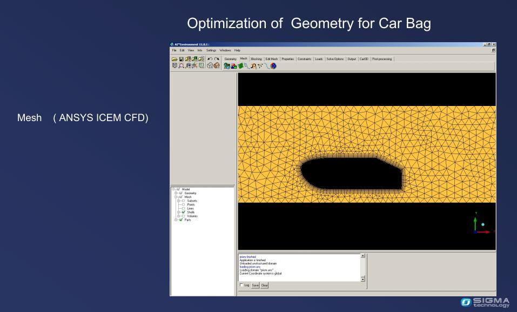Enable the Points checkbox in tree
Viewport: 517px width, 312px height.
pos(184,205)
